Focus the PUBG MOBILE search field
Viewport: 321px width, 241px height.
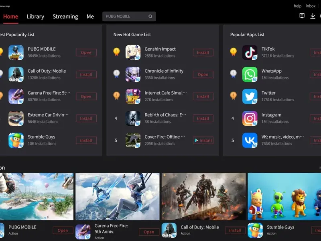click(x=129, y=16)
